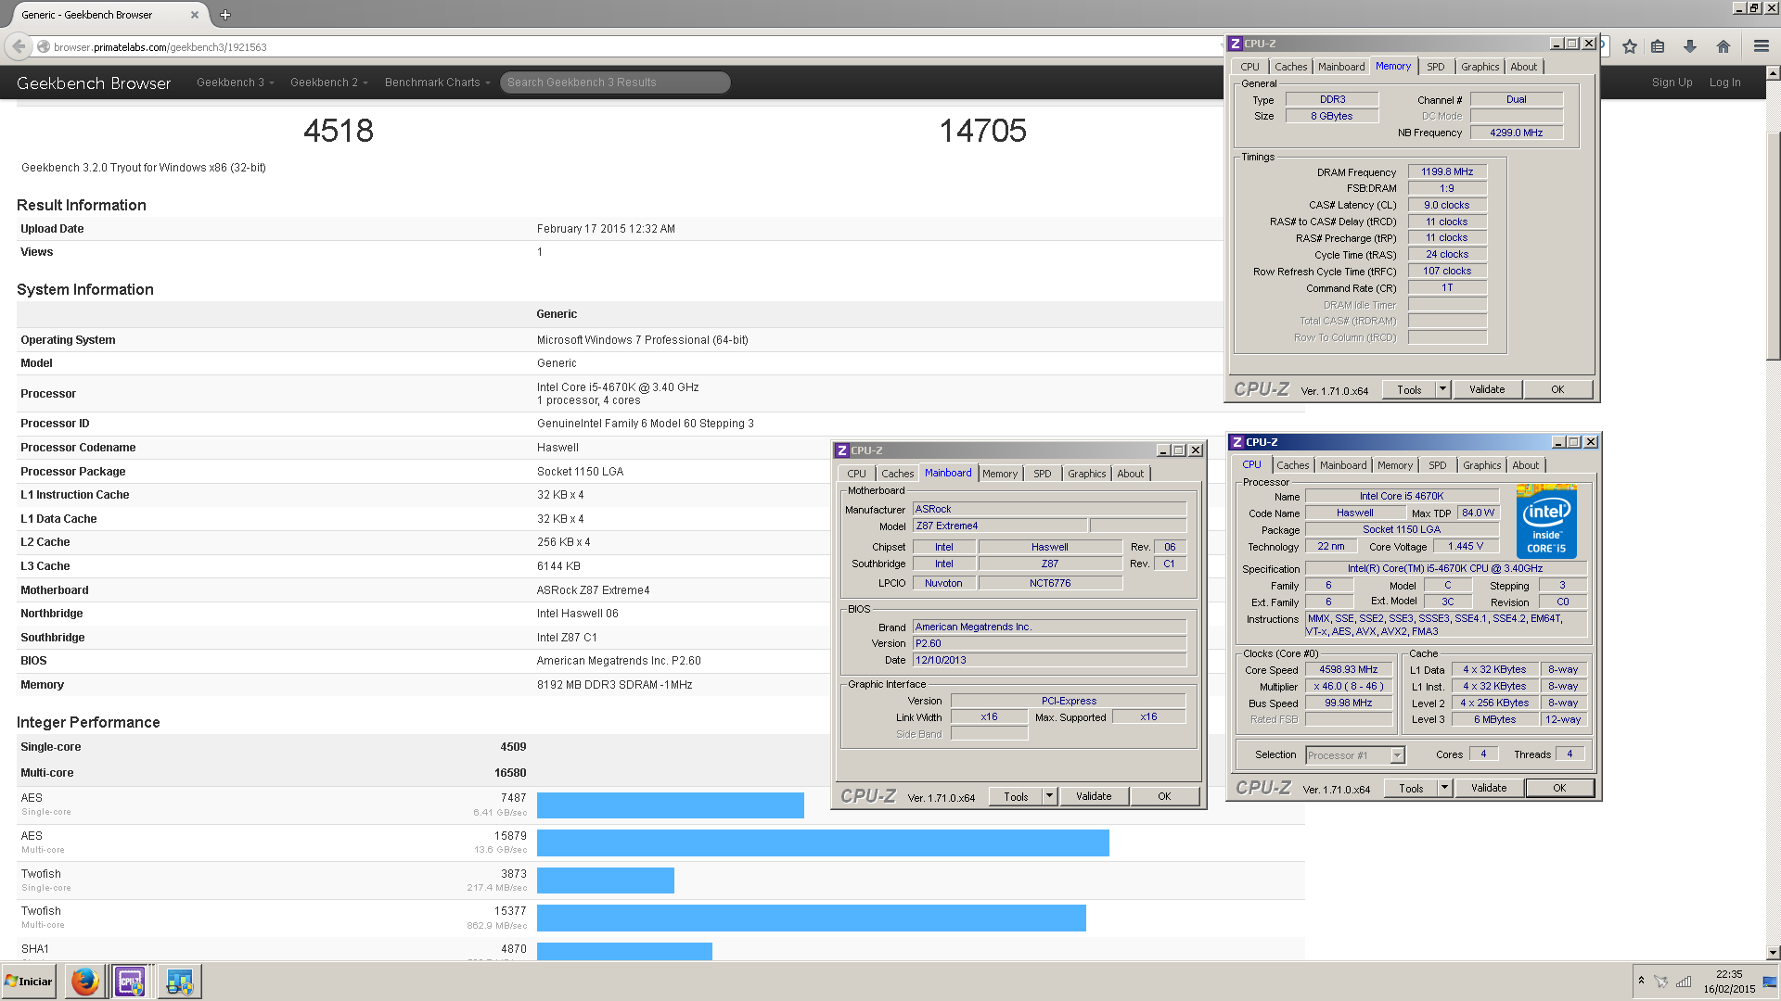
Task: Click the browser address bar URL
Action: click(x=160, y=46)
